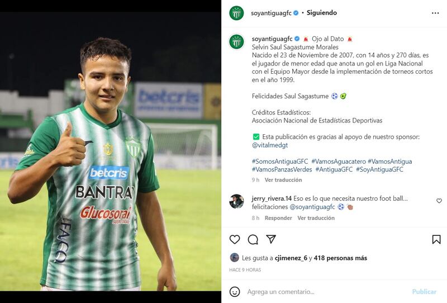This screenshot has width=447, height=303.
Task: Open jerry_rivera.14's profile picture
Action: click(236, 201)
